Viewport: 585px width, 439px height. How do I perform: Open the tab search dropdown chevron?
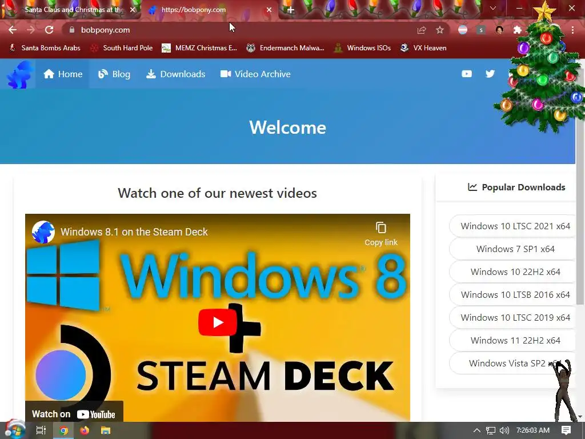(x=493, y=8)
